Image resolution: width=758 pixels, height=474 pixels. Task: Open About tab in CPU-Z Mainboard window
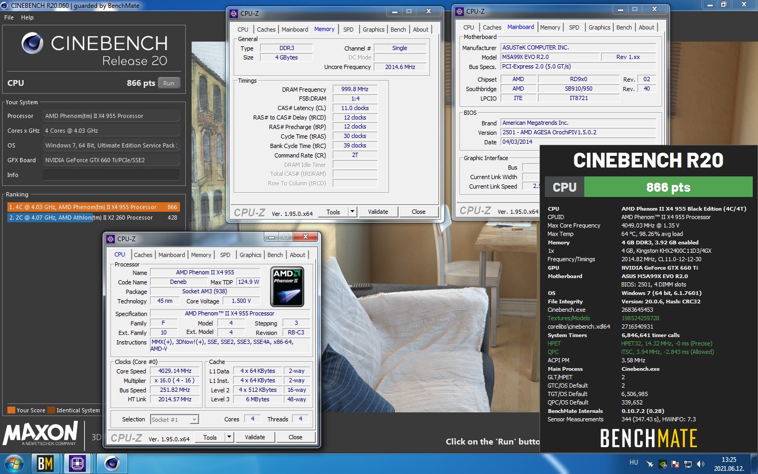coord(646,27)
